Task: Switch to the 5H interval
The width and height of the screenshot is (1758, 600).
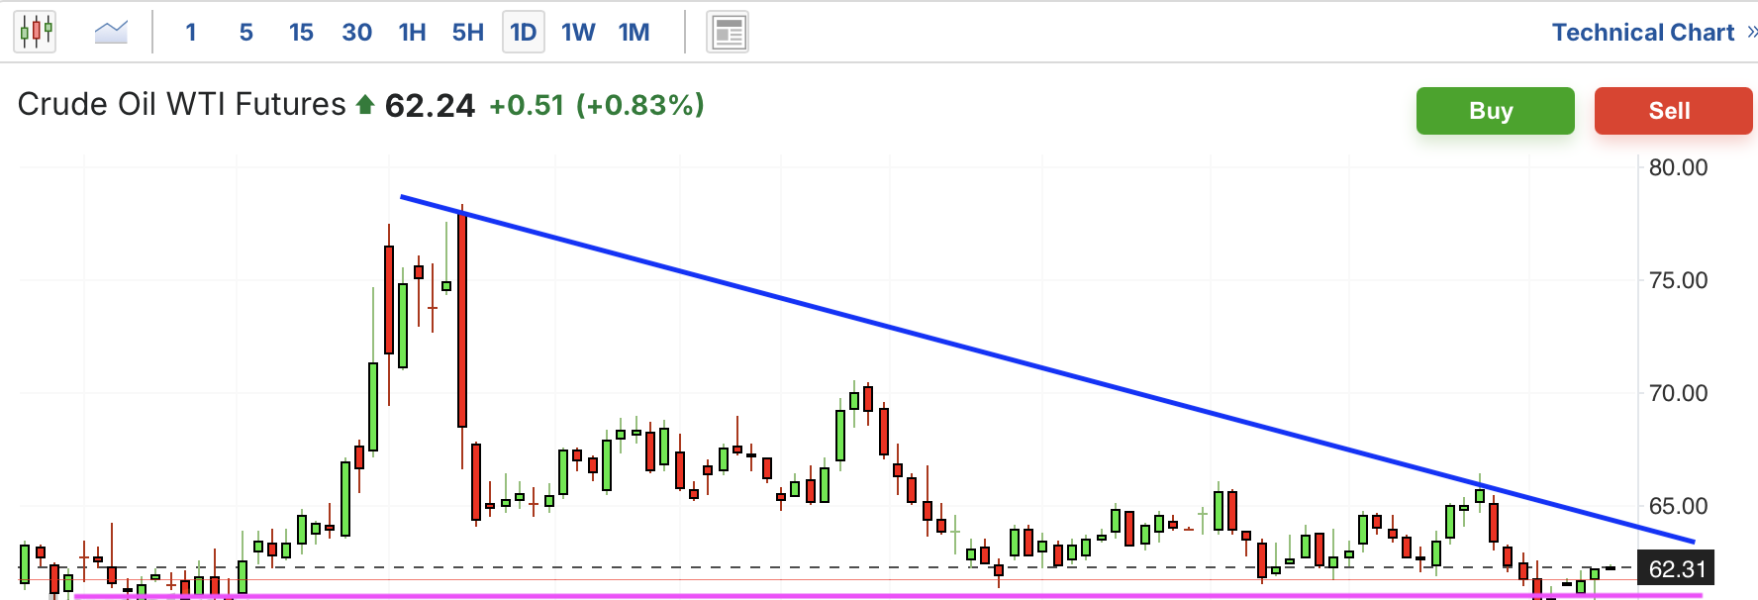Action: (468, 33)
